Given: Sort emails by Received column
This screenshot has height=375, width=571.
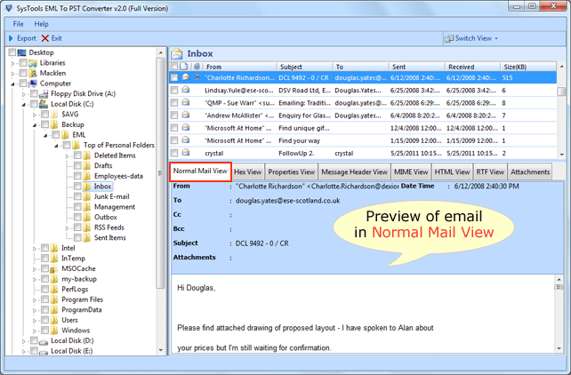Looking at the screenshot, I should pyautogui.click(x=472, y=67).
